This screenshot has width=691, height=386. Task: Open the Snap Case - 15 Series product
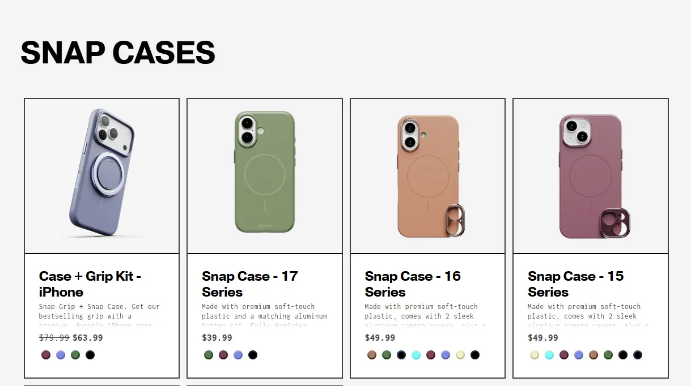tap(575, 284)
